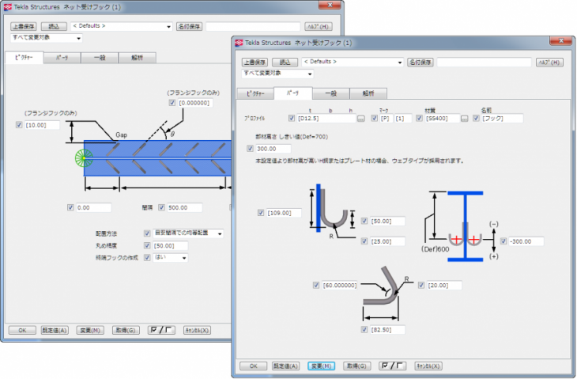Screen dimensions: 577x379
Task: Toggle checkbox beside [20.00] radius field
Action: tap(421, 285)
